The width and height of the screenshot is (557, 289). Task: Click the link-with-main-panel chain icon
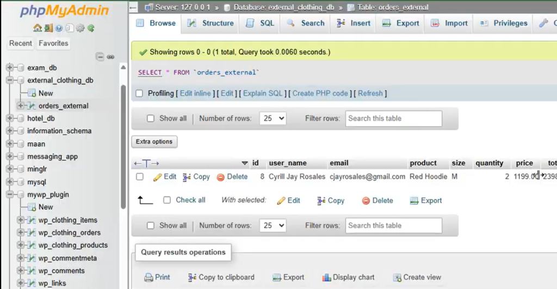(x=110, y=56)
